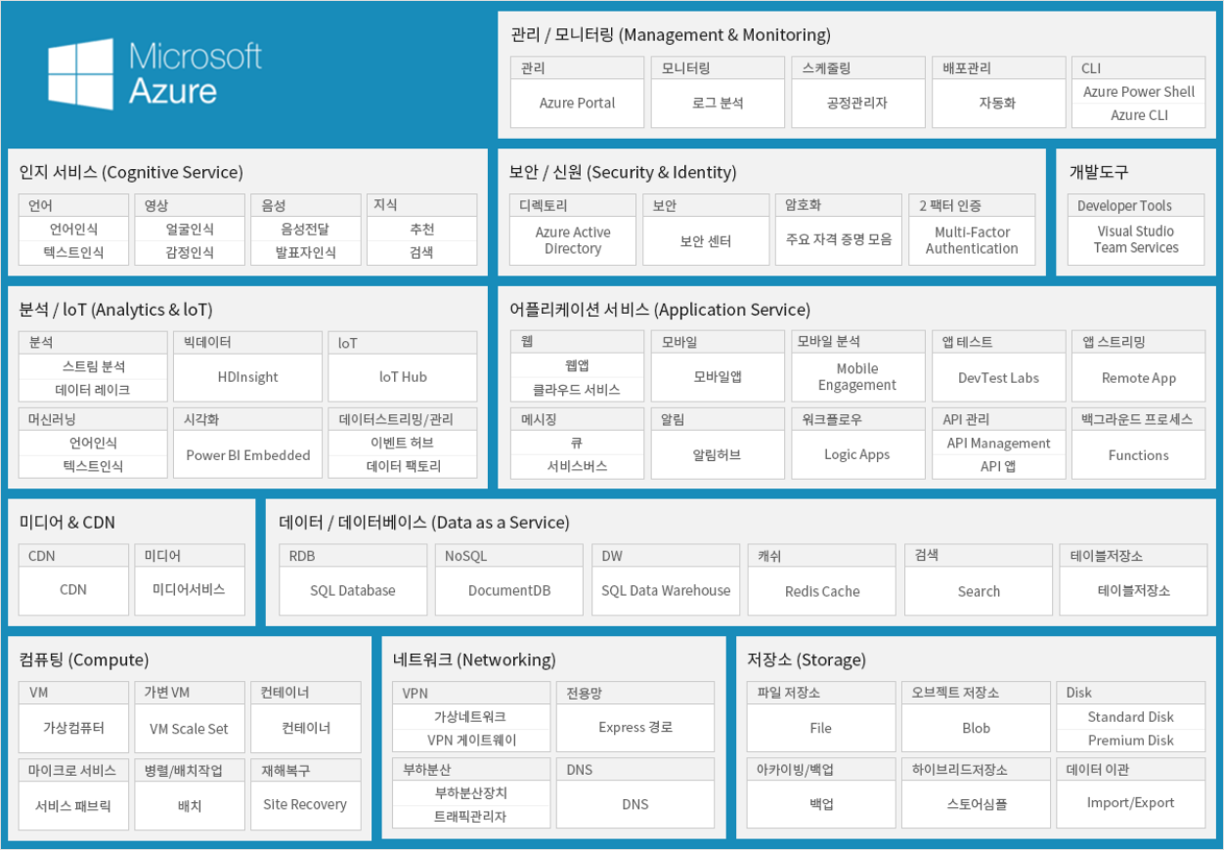This screenshot has height=850, width=1224.
Task: Select VPN 게이트웨이 entry
Action: [x=471, y=740]
